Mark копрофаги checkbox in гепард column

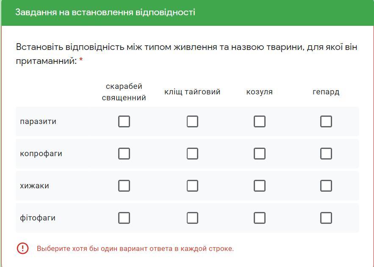(x=326, y=154)
